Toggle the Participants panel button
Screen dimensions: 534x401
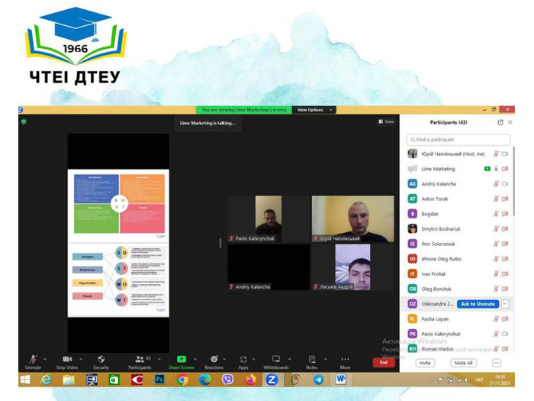coord(140,362)
